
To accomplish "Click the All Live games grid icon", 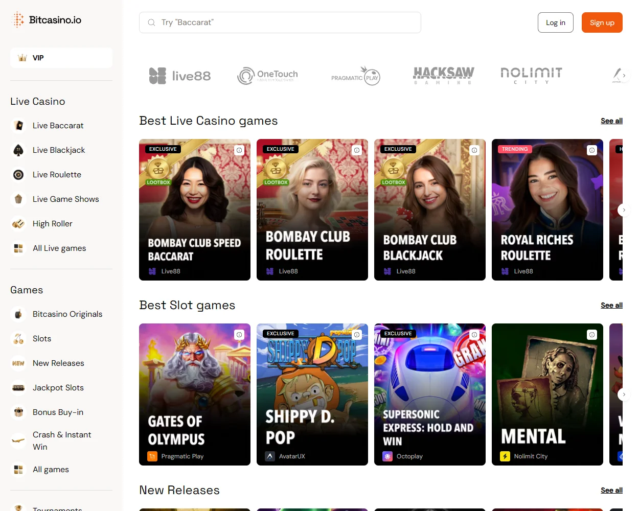I will [18, 248].
